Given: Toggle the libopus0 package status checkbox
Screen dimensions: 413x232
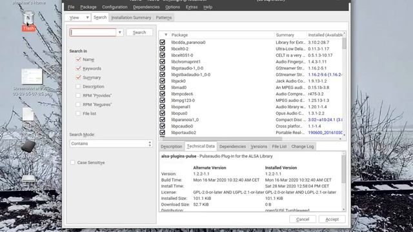Looking at the screenshot, I should [x=162, y=113].
